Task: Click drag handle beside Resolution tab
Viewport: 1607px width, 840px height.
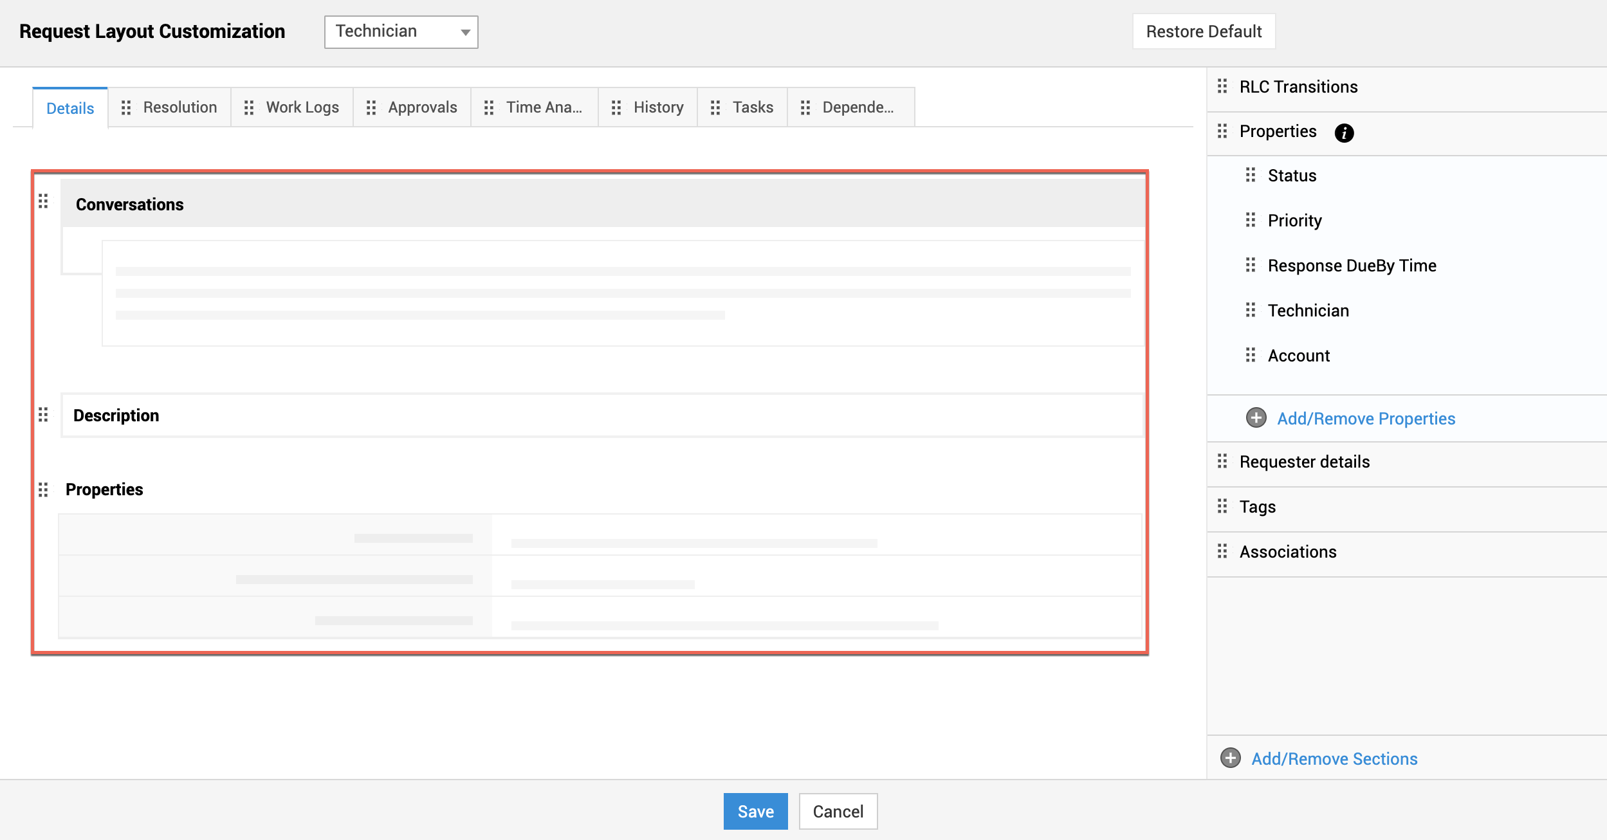Action: tap(126, 107)
